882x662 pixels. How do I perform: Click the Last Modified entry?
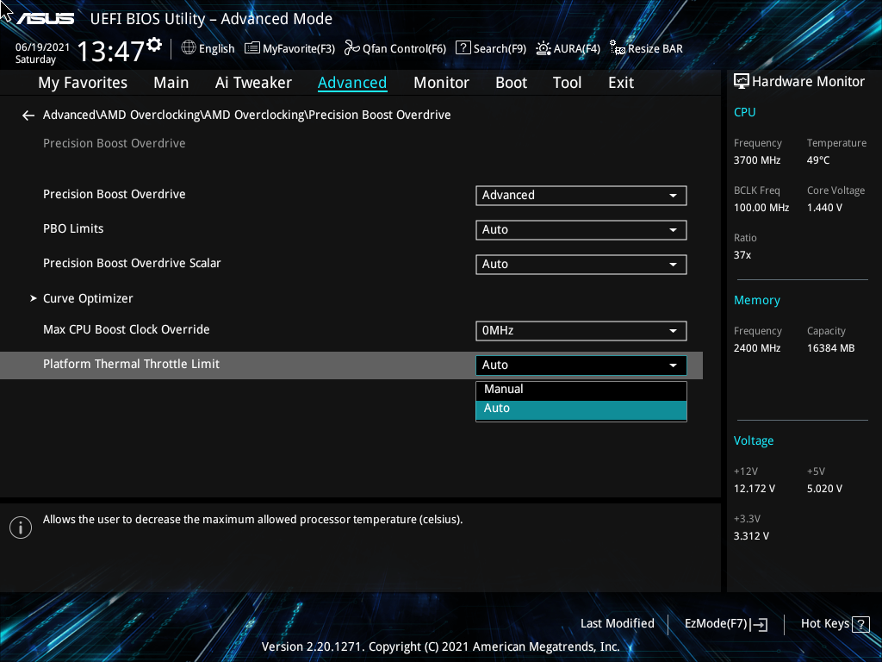coord(618,623)
